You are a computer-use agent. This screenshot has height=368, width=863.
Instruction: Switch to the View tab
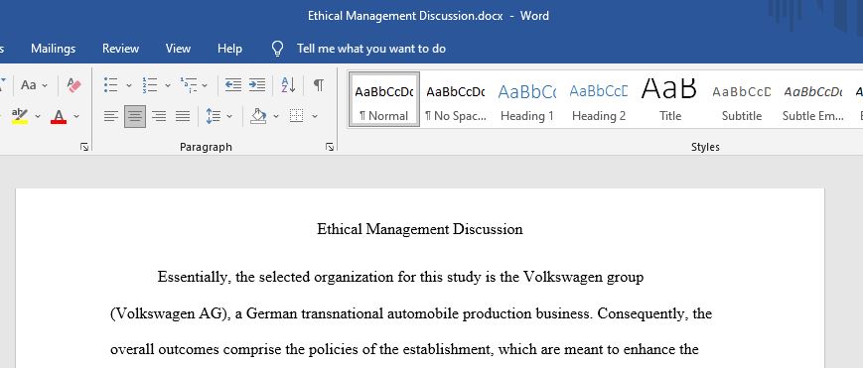pyautogui.click(x=179, y=49)
